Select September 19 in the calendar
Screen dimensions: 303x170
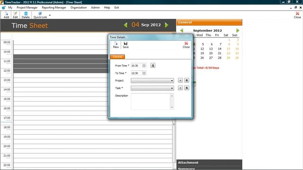click(x=202, y=53)
